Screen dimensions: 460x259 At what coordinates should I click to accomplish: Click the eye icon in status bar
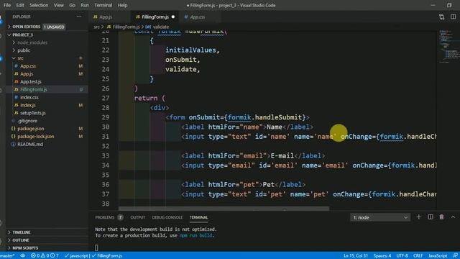22,256
